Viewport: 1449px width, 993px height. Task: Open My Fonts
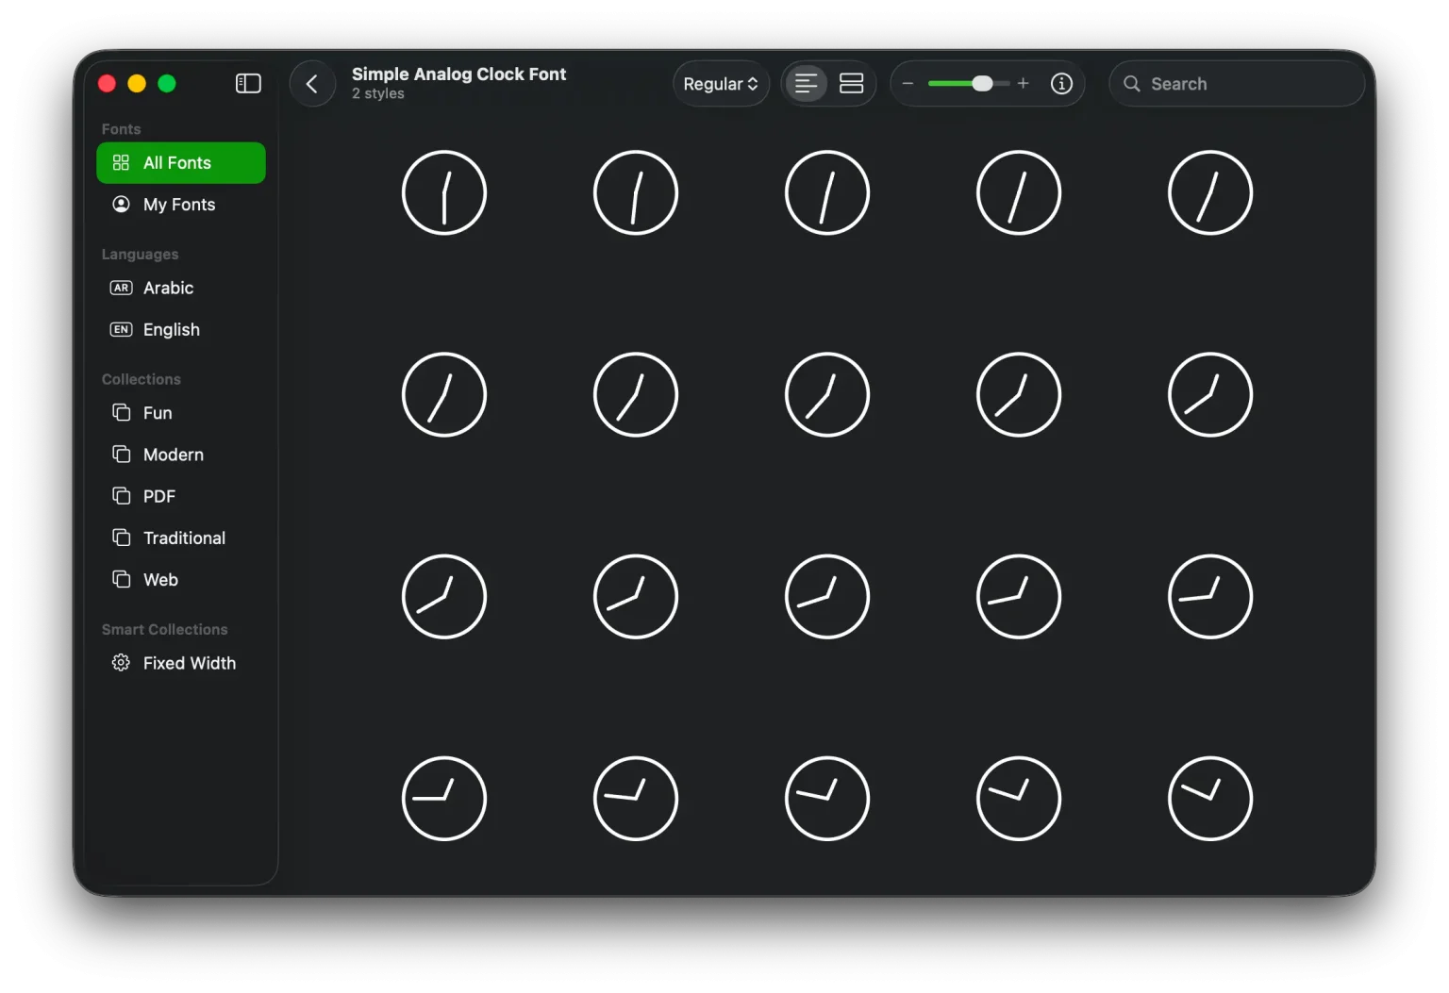[179, 204]
